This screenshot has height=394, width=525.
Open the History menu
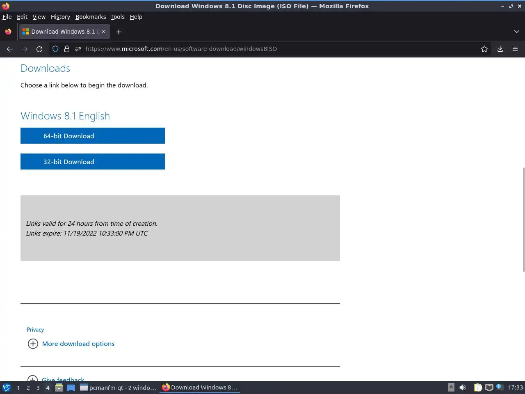(x=60, y=17)
